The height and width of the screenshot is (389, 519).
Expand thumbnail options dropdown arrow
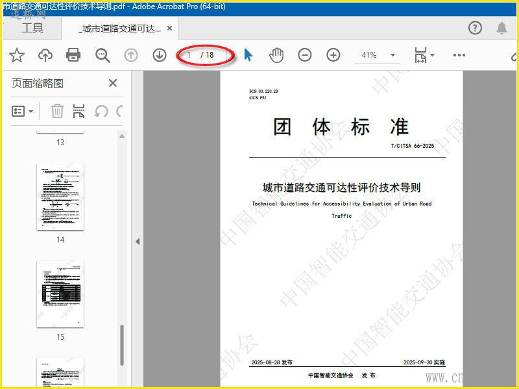pyautogui.click(x=30, y=112)
